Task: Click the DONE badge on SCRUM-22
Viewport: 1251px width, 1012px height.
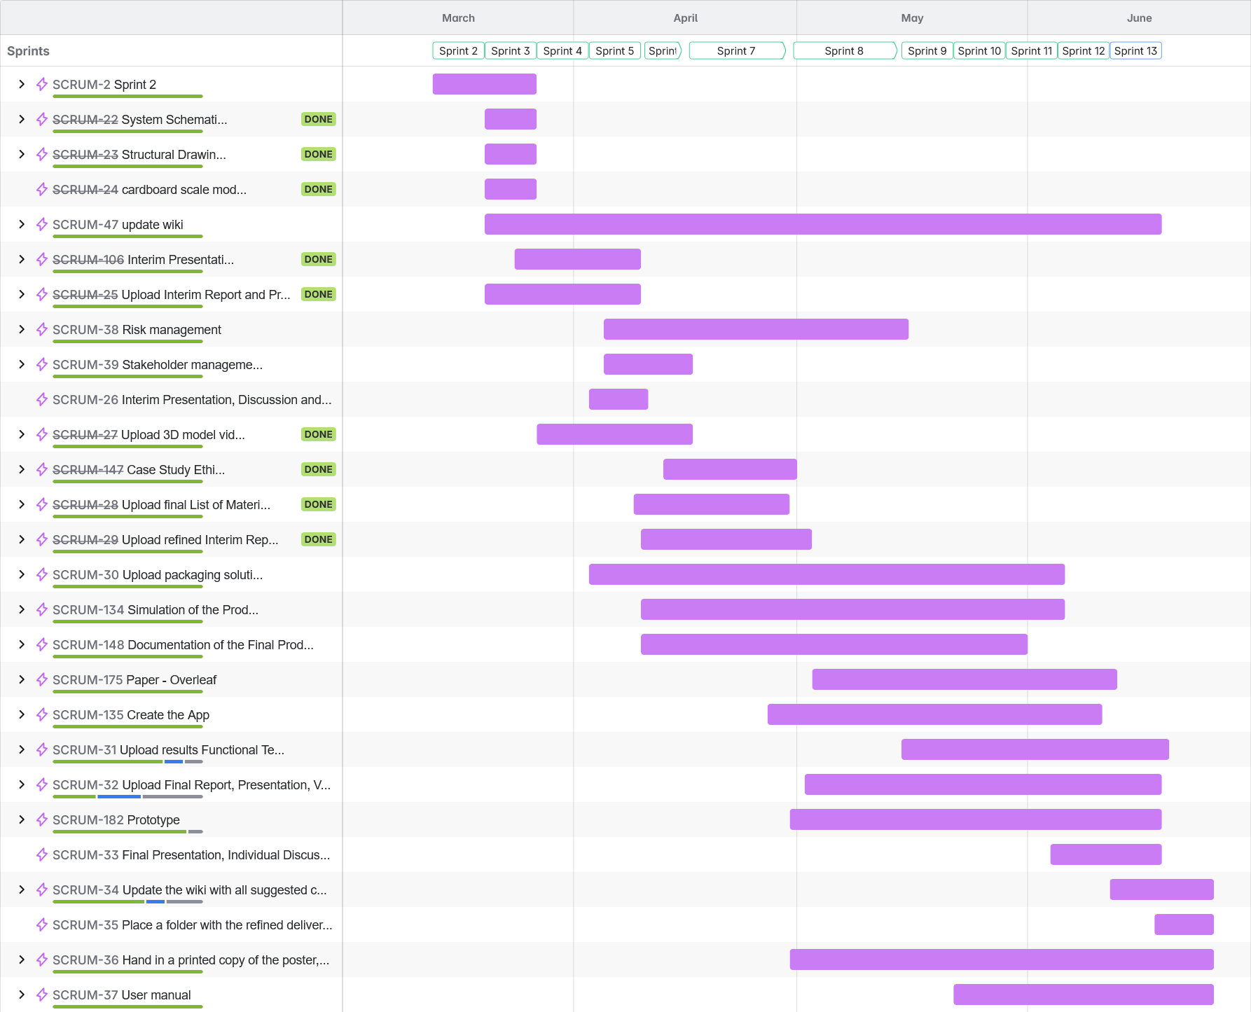Action: [x=318, y=119]
